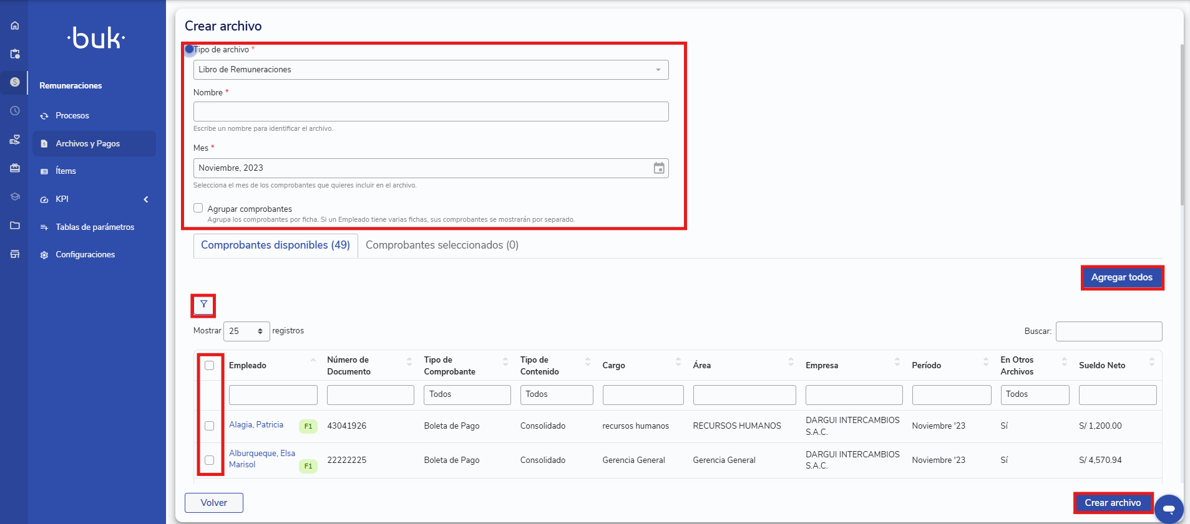Open Archivos y Pagos menu item
The width and height of the screenshot is (1190, 524).
point(87,144)
